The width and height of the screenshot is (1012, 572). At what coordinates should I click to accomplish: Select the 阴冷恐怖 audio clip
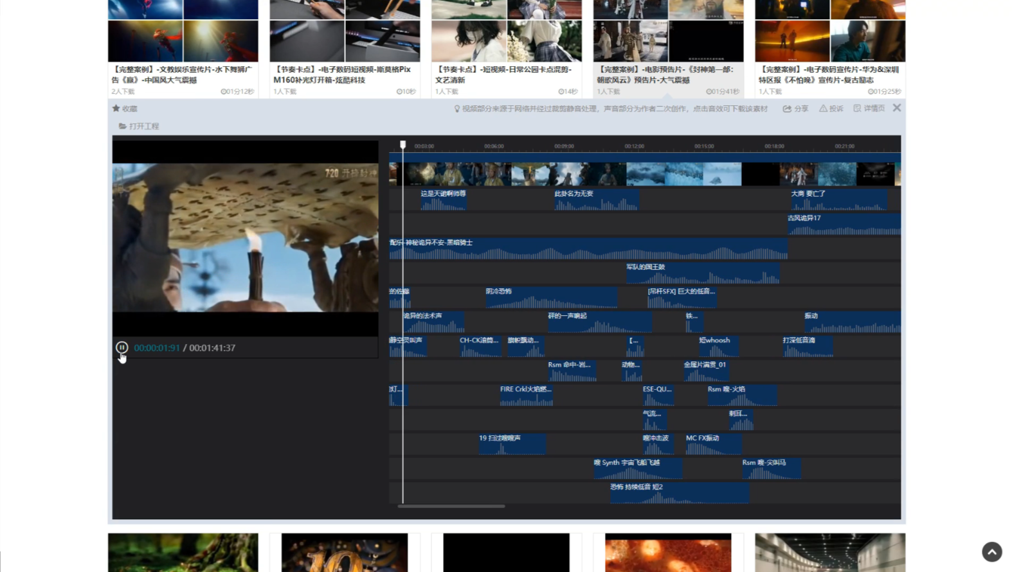pos(552,297)
